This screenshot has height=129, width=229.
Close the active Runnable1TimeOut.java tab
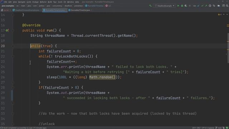66,10
